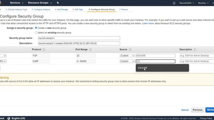
Task: Click the Review and Launch button
Action: 210,110
